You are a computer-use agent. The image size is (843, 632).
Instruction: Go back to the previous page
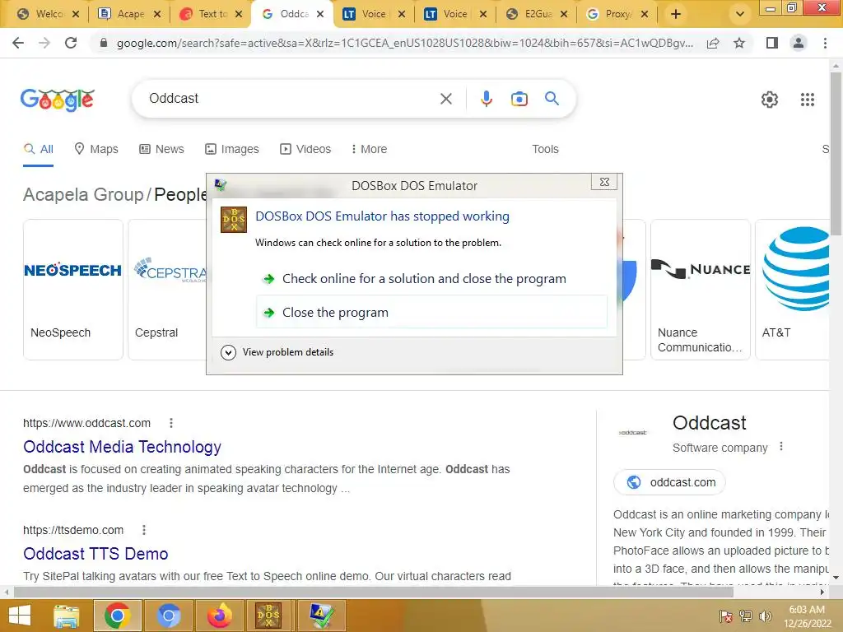click(x=18, y=43)
